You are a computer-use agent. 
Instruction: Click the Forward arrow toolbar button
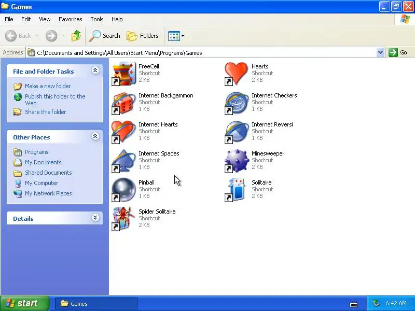(x=51, y=36)
